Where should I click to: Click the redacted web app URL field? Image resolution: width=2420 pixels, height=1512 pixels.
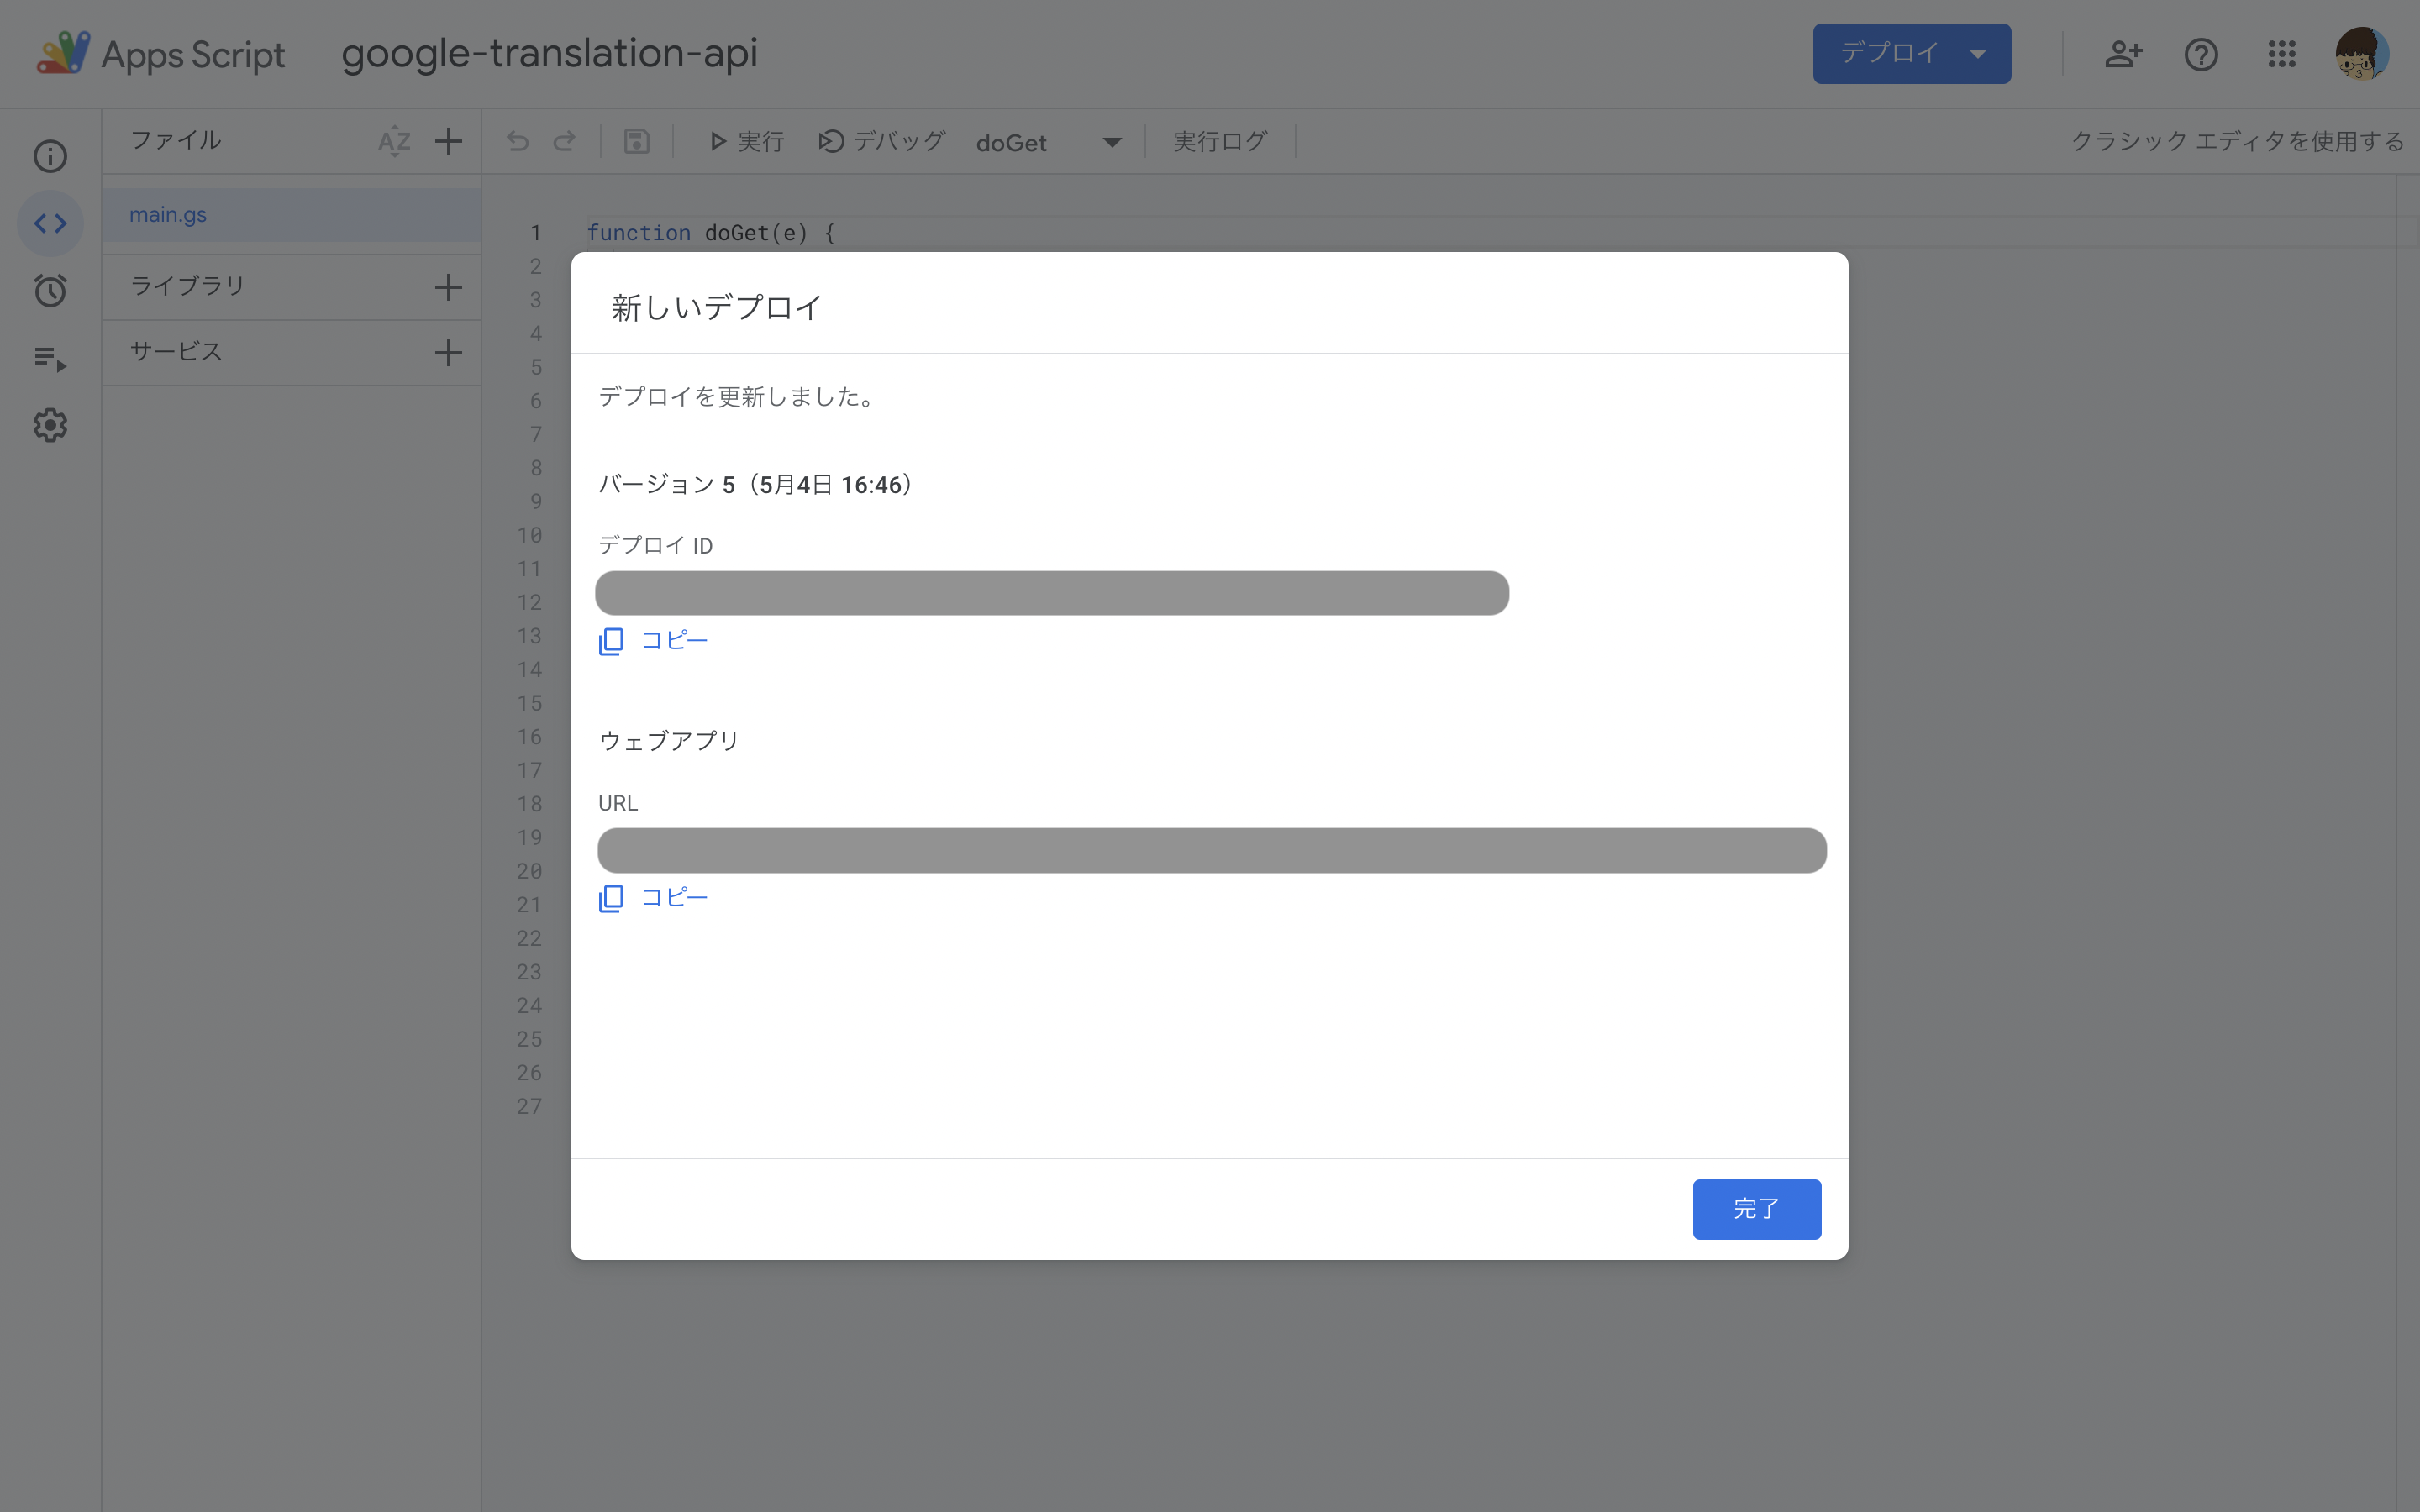point(1212,850)
